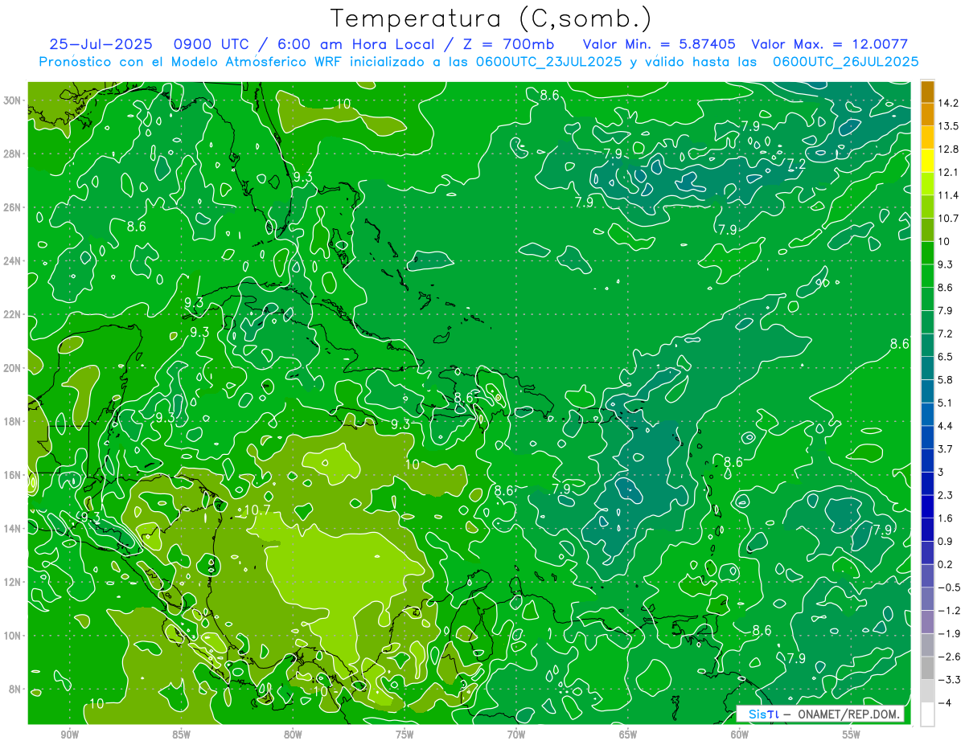Click '6:00 am Hora Local' text
Viewport: 965px width, 745px height.
click(x=355, y=44)
